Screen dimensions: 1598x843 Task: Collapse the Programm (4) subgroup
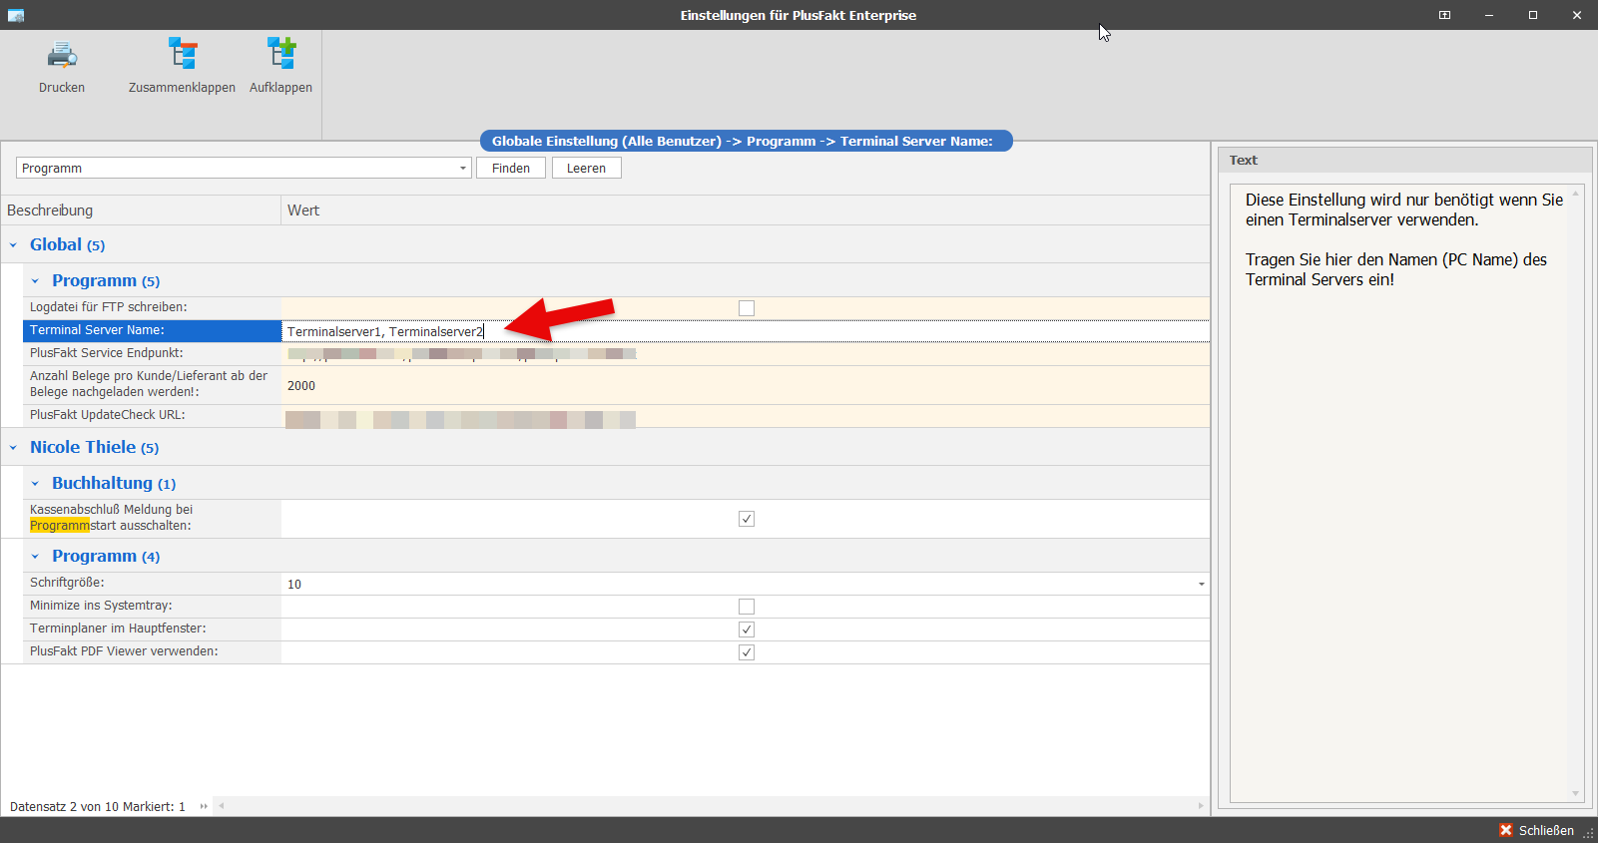point(35,557)
